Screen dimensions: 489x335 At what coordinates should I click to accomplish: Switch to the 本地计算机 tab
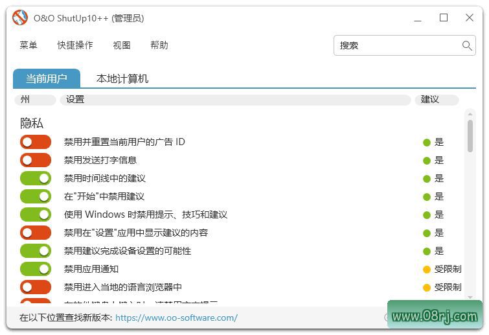[122, 79]
